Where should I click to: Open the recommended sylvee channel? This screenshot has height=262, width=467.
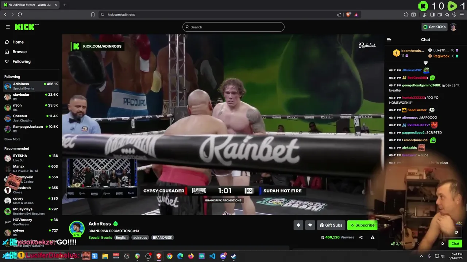click(31, 233)
